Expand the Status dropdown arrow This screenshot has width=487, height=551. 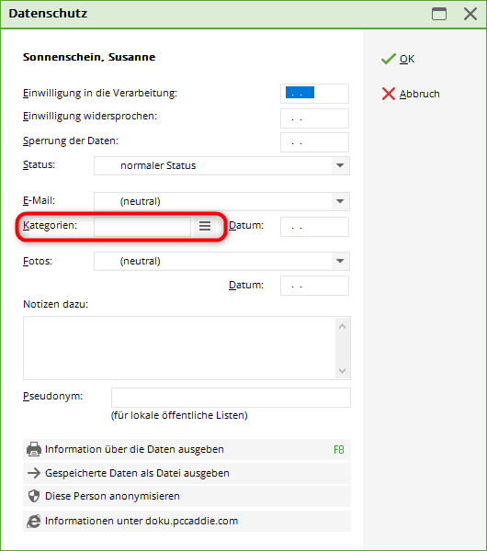[340, 165]
